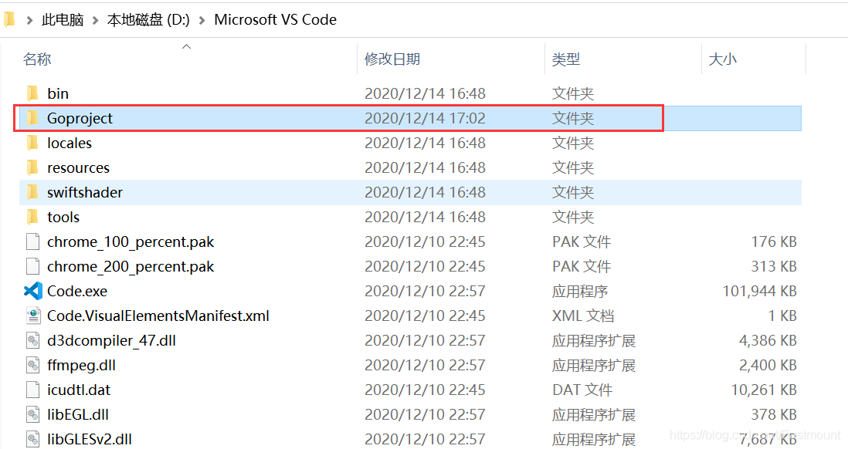This screenshot has width=848, height=449.
Task: Click the 4,386 KB size cell
Action: pyautogui.click(x=768, y=340)
